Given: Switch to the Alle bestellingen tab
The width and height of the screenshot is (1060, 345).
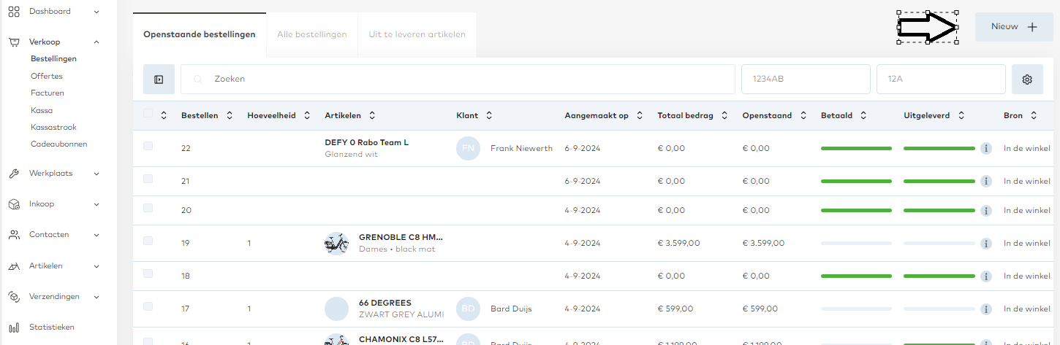Looking at the screenshot, I should pyautogui.click(x=311, y=34).
